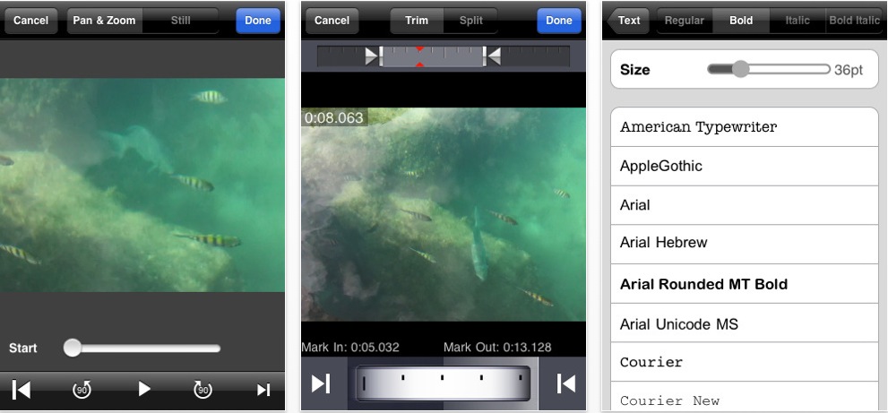Select the left trim handle on timeline
Image resolution: width=888 pixels, height=413 pixels.
[374, 56]
